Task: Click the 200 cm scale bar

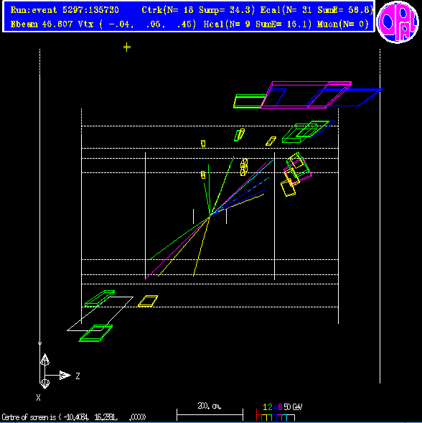Action: (210, 414)
